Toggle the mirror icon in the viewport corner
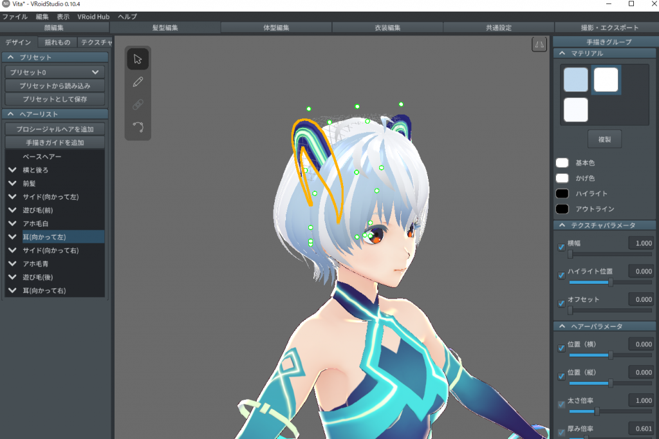Viewport: 659px width, 439px height. point(539,44)
